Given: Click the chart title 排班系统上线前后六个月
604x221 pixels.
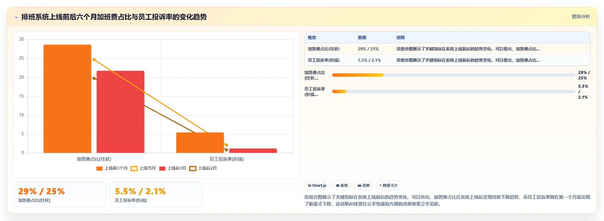Looking at the screenshot, I should point(114,17).
